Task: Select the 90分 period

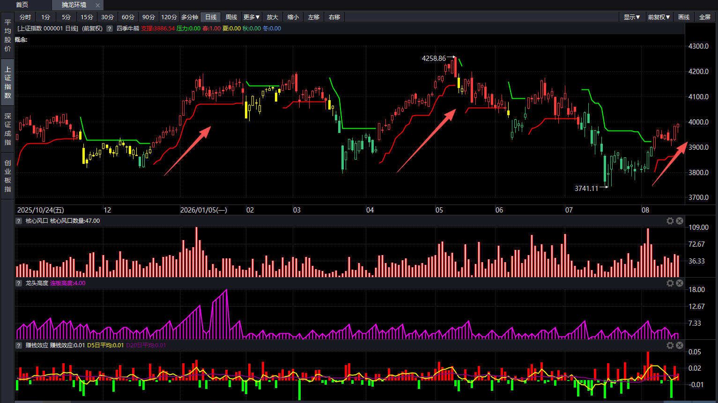Action: (149, 17)
